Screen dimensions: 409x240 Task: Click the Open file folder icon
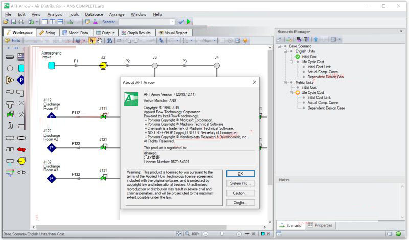coord(6,22)
